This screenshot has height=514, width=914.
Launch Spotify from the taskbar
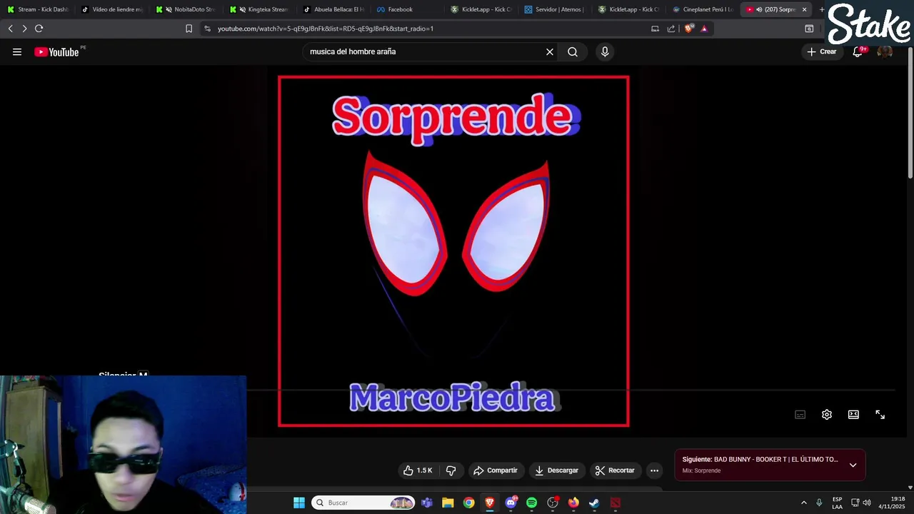532,503
